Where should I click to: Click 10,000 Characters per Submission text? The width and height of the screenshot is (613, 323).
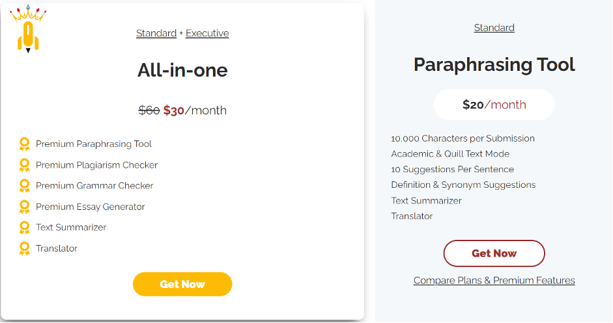pyautogui.click(x=463, y=138)
